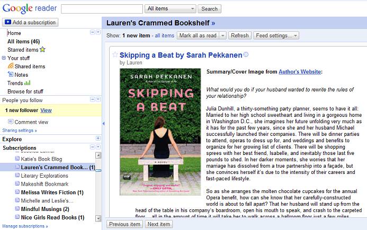The height and width of the screenshot is (230, 367).
Task: Open Lauren's Crammed Bookshelf header link
Action: click(160, 23)
